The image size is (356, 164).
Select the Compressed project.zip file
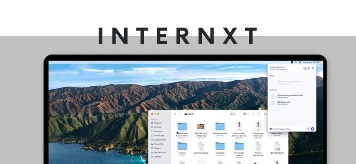(258, 130)
